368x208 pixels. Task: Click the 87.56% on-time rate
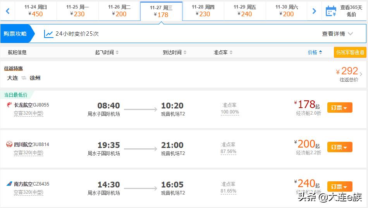(229, 151)
